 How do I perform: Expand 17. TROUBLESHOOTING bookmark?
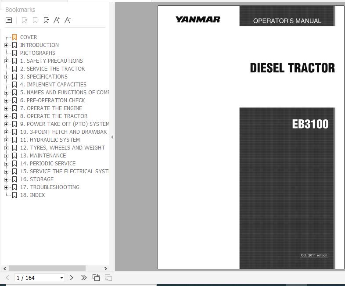[7, 188]
